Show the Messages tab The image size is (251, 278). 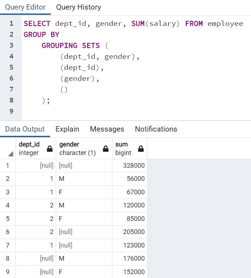(107, 129)
